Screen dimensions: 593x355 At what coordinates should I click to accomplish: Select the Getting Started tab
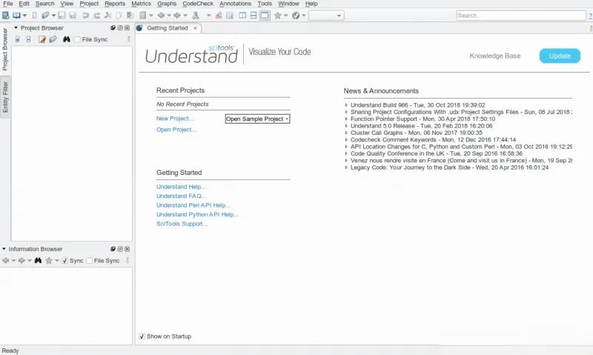[x=168, y=28]
